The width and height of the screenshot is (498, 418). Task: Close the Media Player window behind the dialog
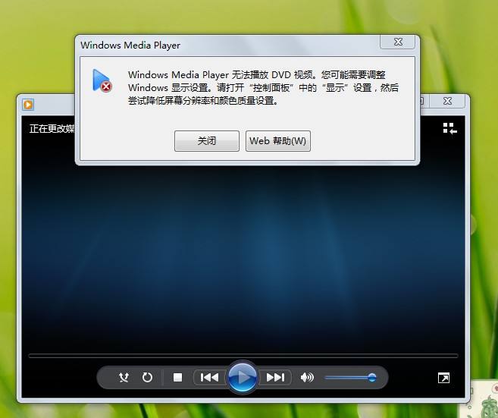[x=447, y=101]
